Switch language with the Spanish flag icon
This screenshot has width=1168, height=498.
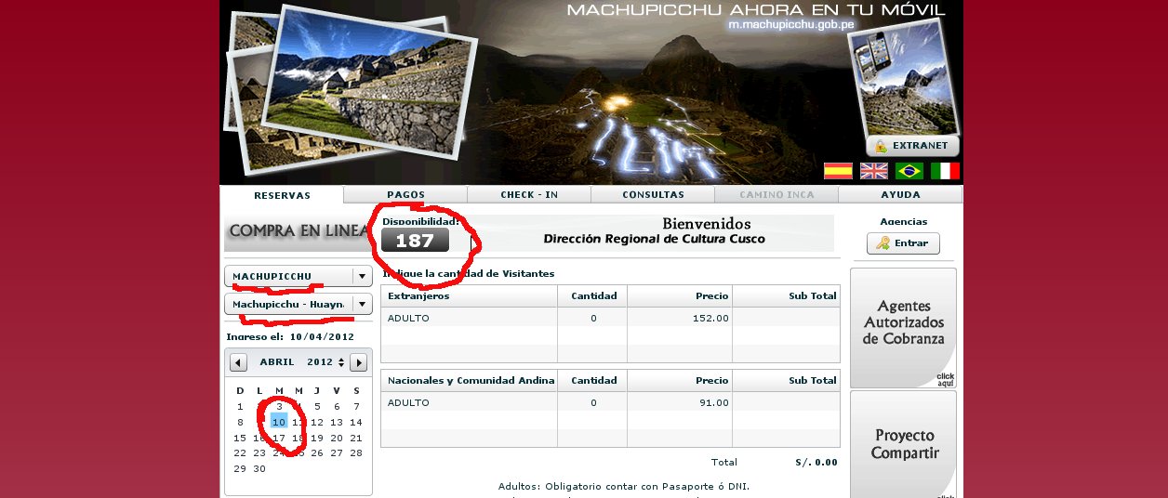[x=838, y=171]
